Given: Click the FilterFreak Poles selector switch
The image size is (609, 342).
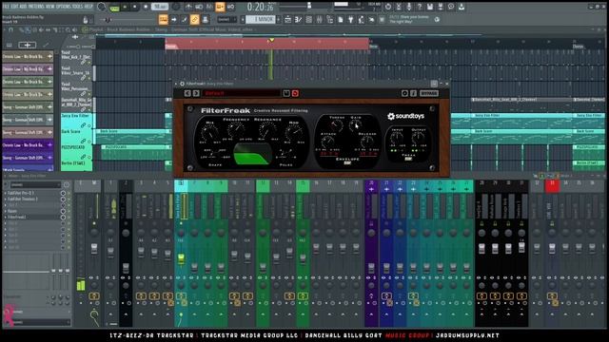Looking at the screenshot, I should tap(285, 154).
